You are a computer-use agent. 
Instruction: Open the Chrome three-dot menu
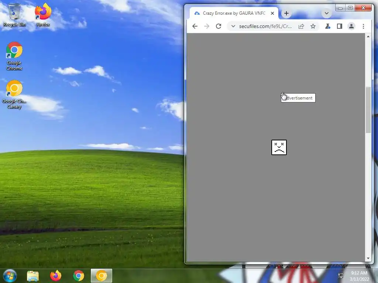coord(363,26)
